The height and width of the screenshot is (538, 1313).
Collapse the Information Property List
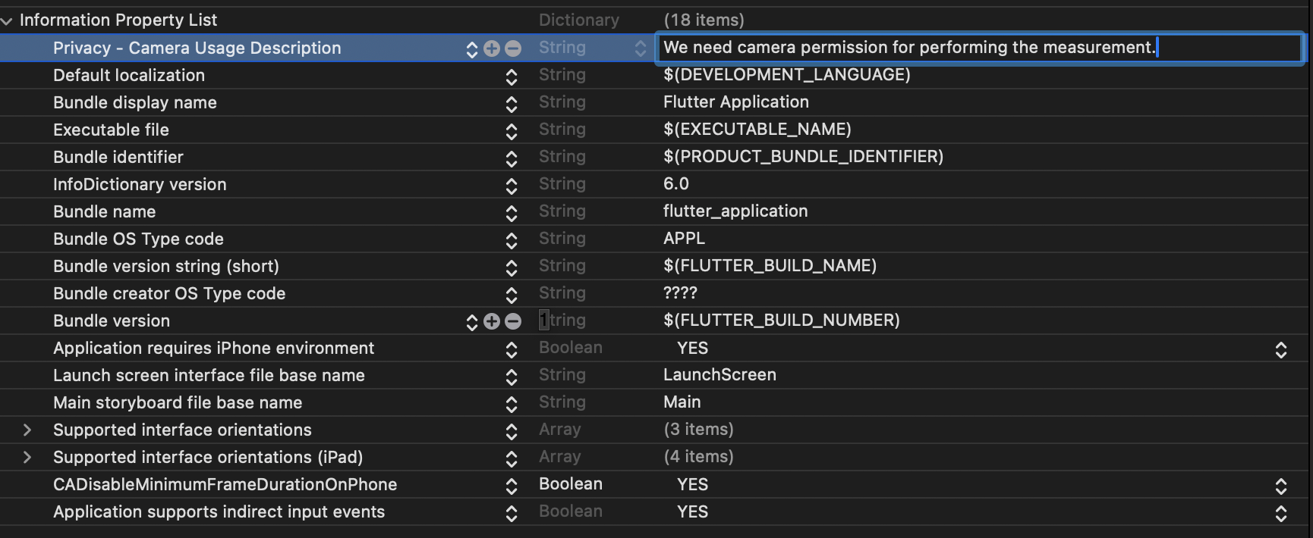(x=7, y=21)
